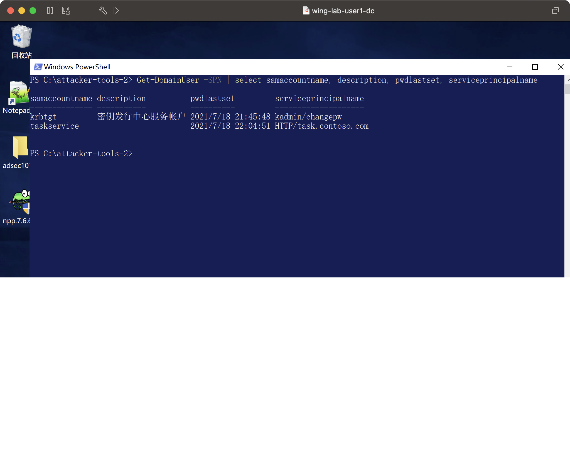Click the empty PS C:\attacker-tools-2> prompt line

coord(81,154)
